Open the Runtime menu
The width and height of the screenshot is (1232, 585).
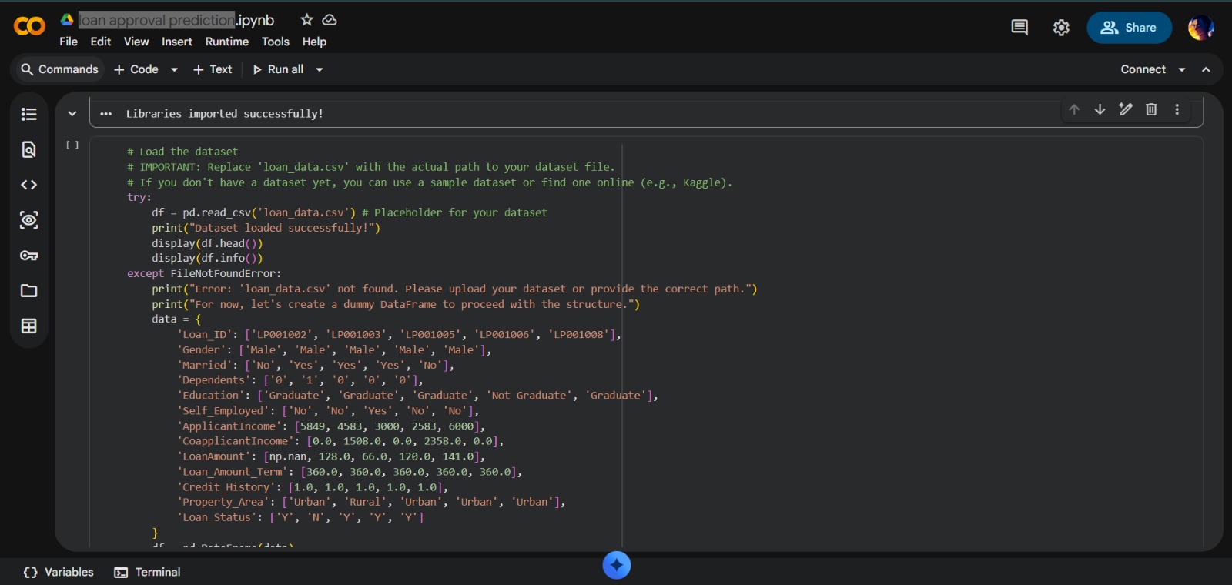[x=226, y=42]
